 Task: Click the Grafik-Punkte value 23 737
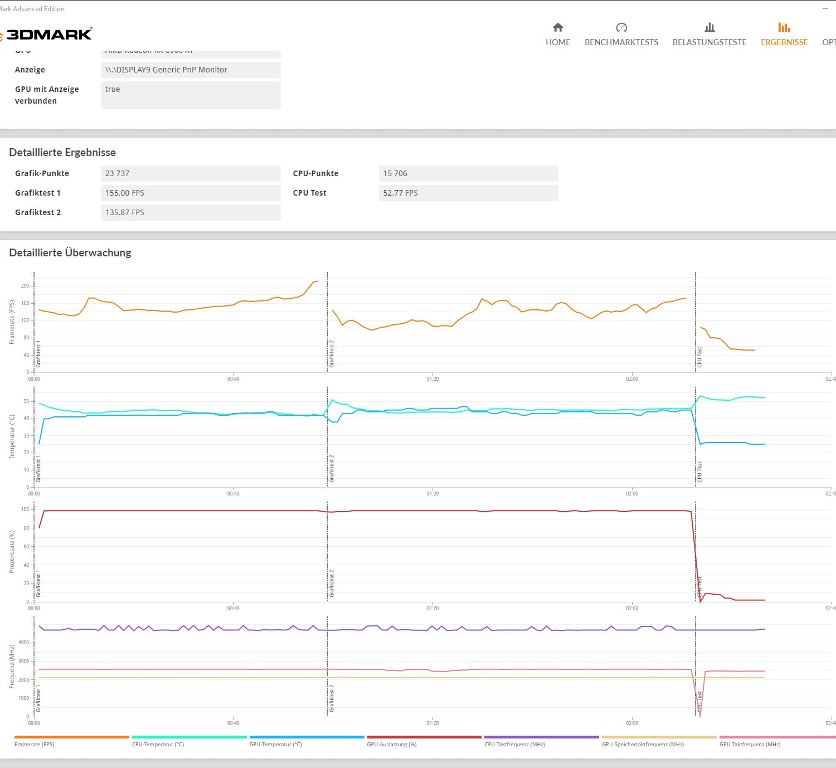click(190, 173)
